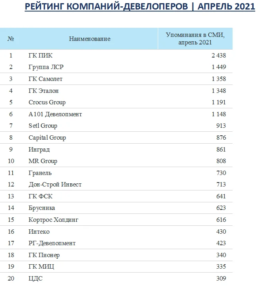Select the "Setl Group" name cell

[43, 126]
